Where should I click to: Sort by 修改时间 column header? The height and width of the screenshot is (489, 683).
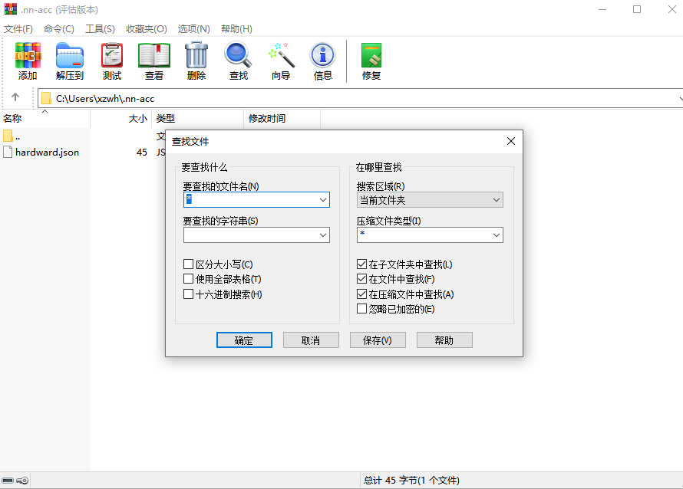pyautogui.click(x=282, y=118)
